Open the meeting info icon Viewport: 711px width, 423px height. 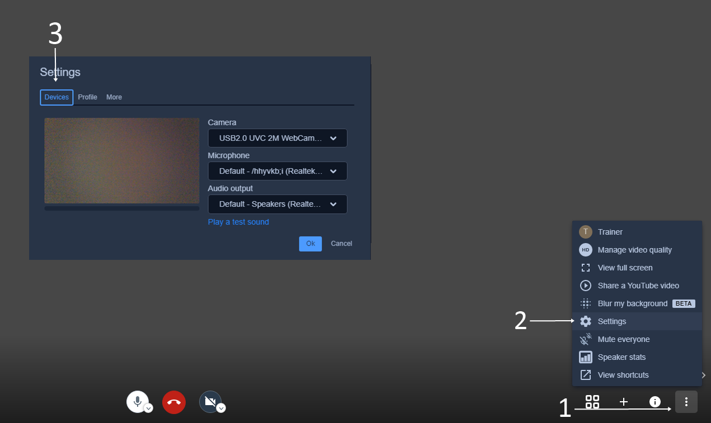(x=655, y=402)
